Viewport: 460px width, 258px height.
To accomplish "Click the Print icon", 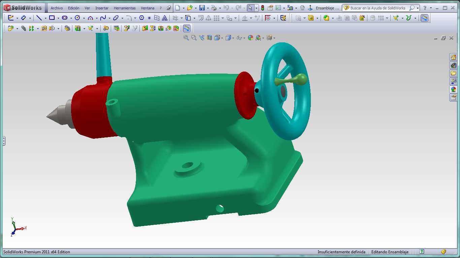I will (213, 8).
